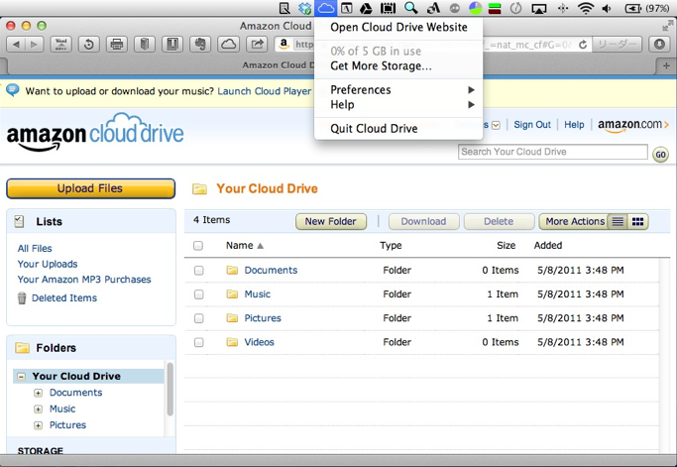The image size is (677, 467).
Task: Open the Pictures folder link in file list
Action: pos(263,318)
